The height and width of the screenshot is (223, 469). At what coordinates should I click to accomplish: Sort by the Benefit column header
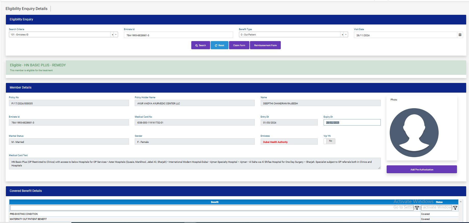point(214,202)
